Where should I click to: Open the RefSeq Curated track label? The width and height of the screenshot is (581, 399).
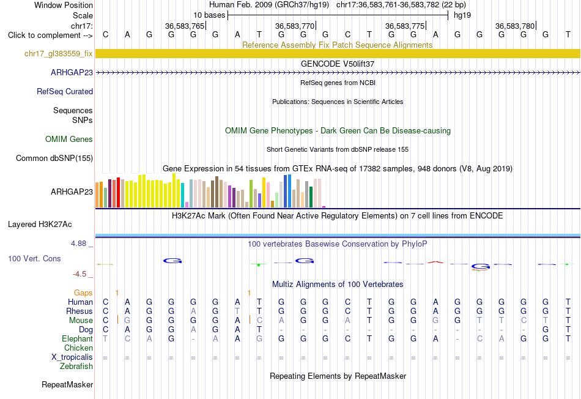pos(65,91)
